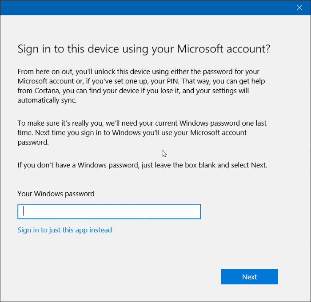Close the Microsoft account dialog
The image size is (311, 302).
pyautogui.click(x=299, y=8)
